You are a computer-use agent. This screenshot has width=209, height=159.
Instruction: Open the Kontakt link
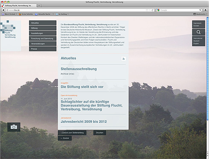[196, 26]
